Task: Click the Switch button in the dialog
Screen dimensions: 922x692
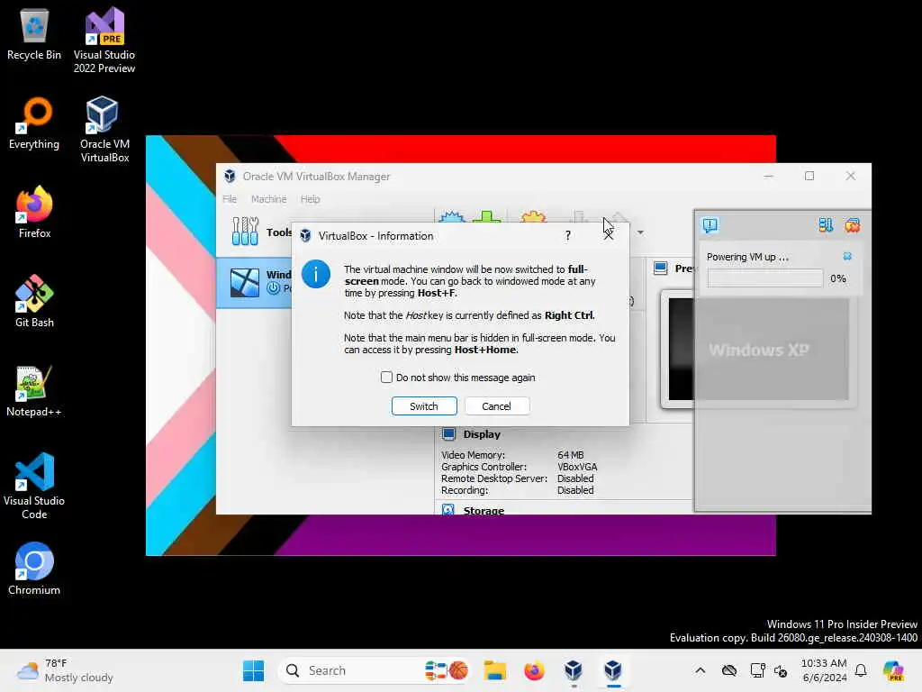Action: (424, 406)
